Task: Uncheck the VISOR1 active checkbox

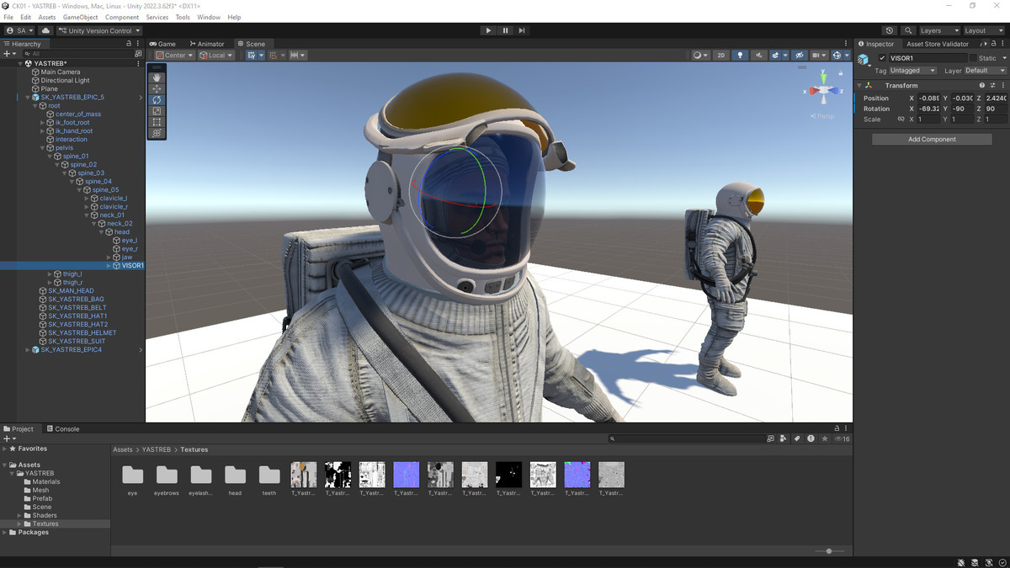Action: coord(882,58)
